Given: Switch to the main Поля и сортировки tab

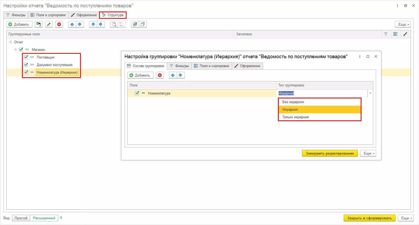Looking at the screenshot, I should [48, 15].
